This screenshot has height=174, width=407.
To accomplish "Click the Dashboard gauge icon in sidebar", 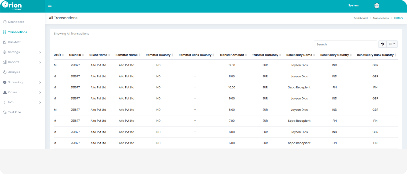I will tap(5, 22).
